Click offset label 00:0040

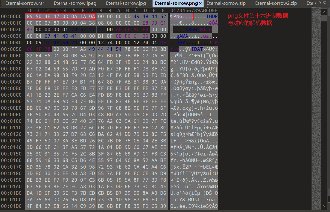11,43
